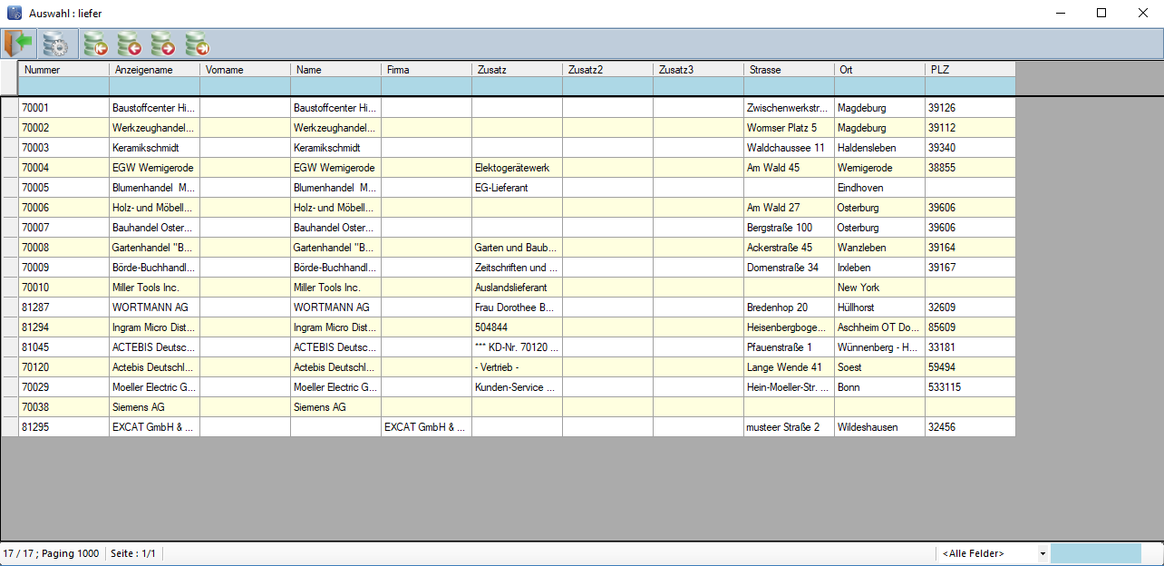This screenshot has height=566, width=1164.
Task: Select the Wanzleben city cell
Action: [879, 248]
